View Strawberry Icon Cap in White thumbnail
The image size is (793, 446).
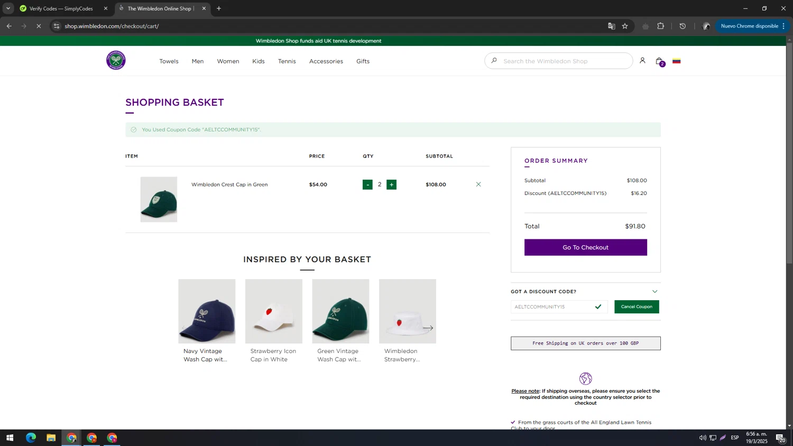[274, 311]
